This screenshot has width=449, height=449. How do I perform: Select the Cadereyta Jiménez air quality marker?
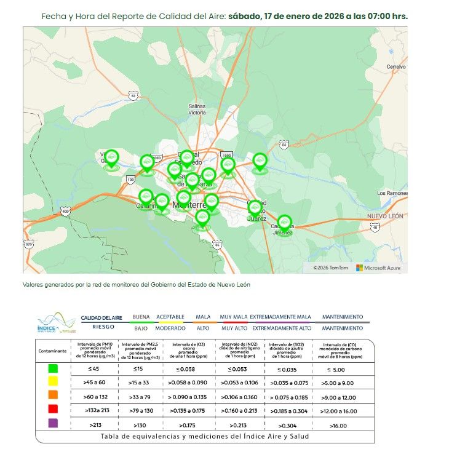point(284,223)
